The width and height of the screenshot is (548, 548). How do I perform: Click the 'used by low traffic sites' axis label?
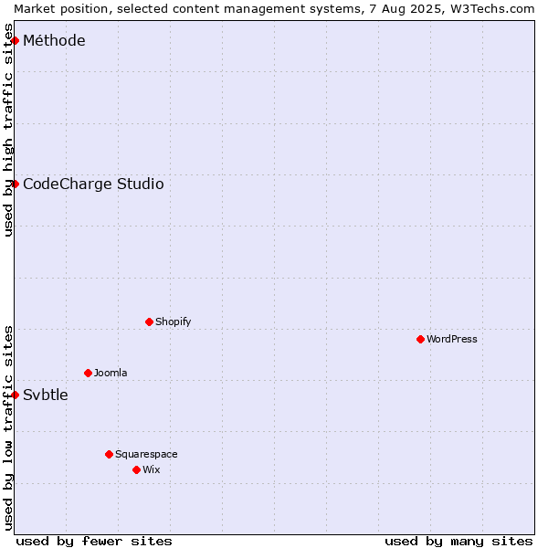(7, 428)
